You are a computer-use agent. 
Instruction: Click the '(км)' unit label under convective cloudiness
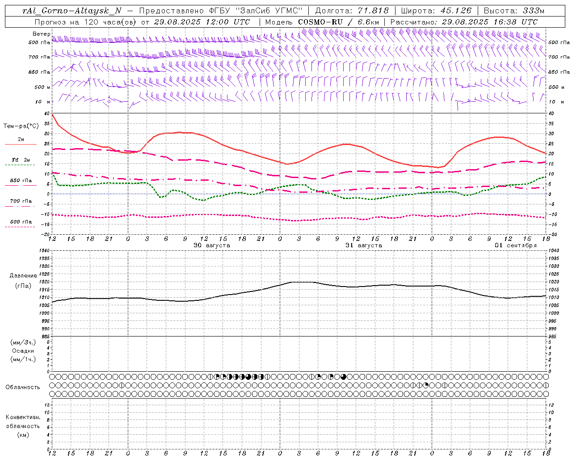23,435
